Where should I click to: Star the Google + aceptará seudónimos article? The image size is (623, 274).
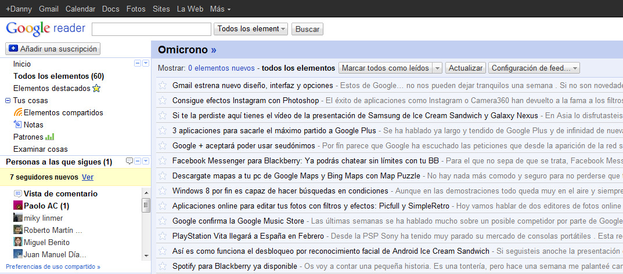tap(162, 145)
